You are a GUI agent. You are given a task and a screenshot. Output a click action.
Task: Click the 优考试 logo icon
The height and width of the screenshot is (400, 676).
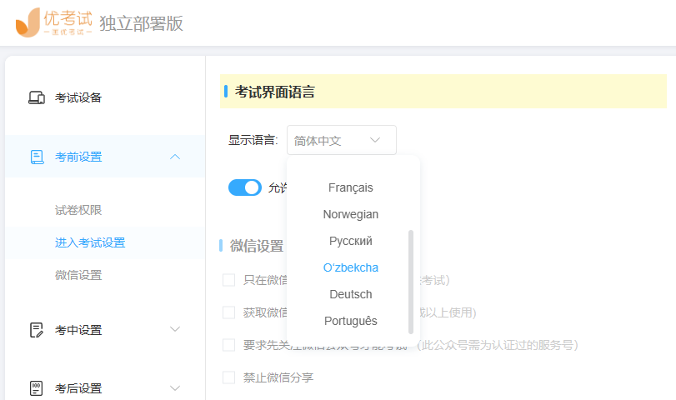[28, 22]
